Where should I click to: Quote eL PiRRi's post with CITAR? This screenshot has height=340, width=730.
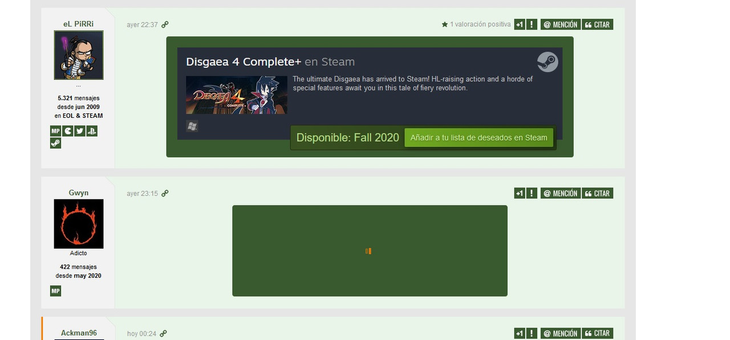pyautogui.click(x=598, y=24)
